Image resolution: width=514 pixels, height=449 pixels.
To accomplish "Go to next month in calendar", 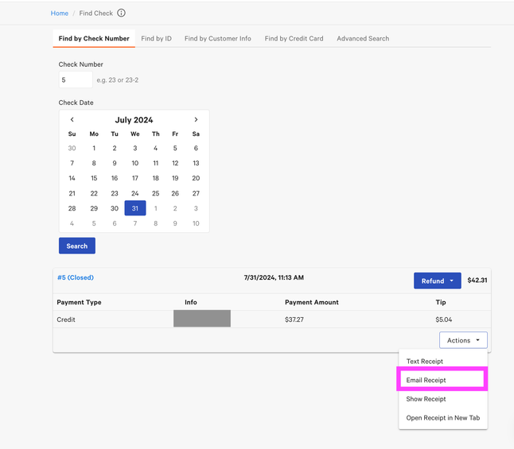I will pyautogui.click(x=196, y=120).
